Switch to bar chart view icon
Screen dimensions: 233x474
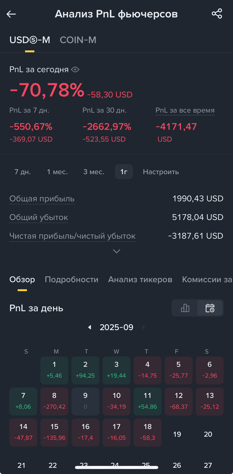pos(185,308)
